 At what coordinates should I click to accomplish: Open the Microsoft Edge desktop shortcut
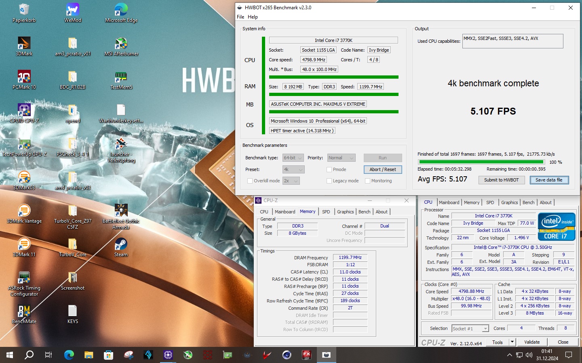pyautogui.click(x=121, y=13)
